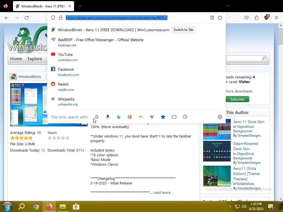Click the site search magnifier icon
The image size is (283, 212).
[264, 58]
